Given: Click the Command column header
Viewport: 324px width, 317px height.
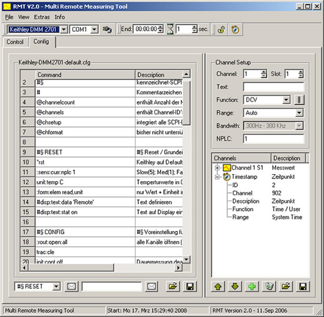Looking at the screenshot, I should [85, 75].
